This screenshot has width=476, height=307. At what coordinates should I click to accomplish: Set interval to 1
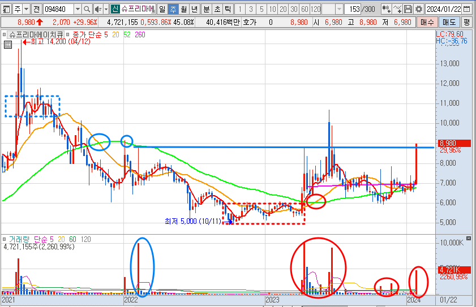coord(240,10)
